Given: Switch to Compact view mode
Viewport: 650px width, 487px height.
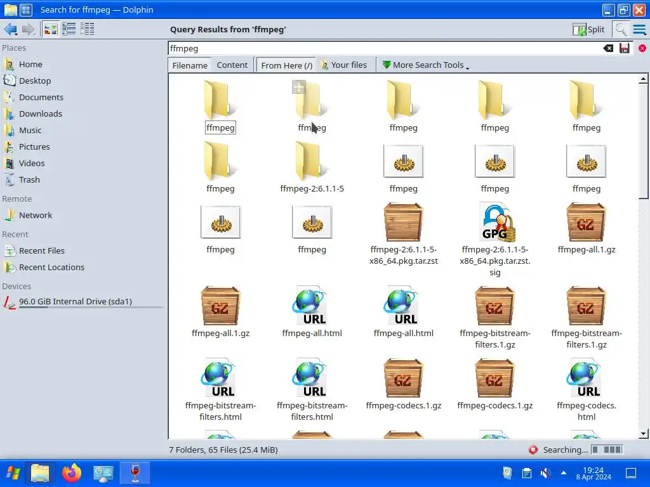Looking at the screenshot, I should click(x=69, y=29).
